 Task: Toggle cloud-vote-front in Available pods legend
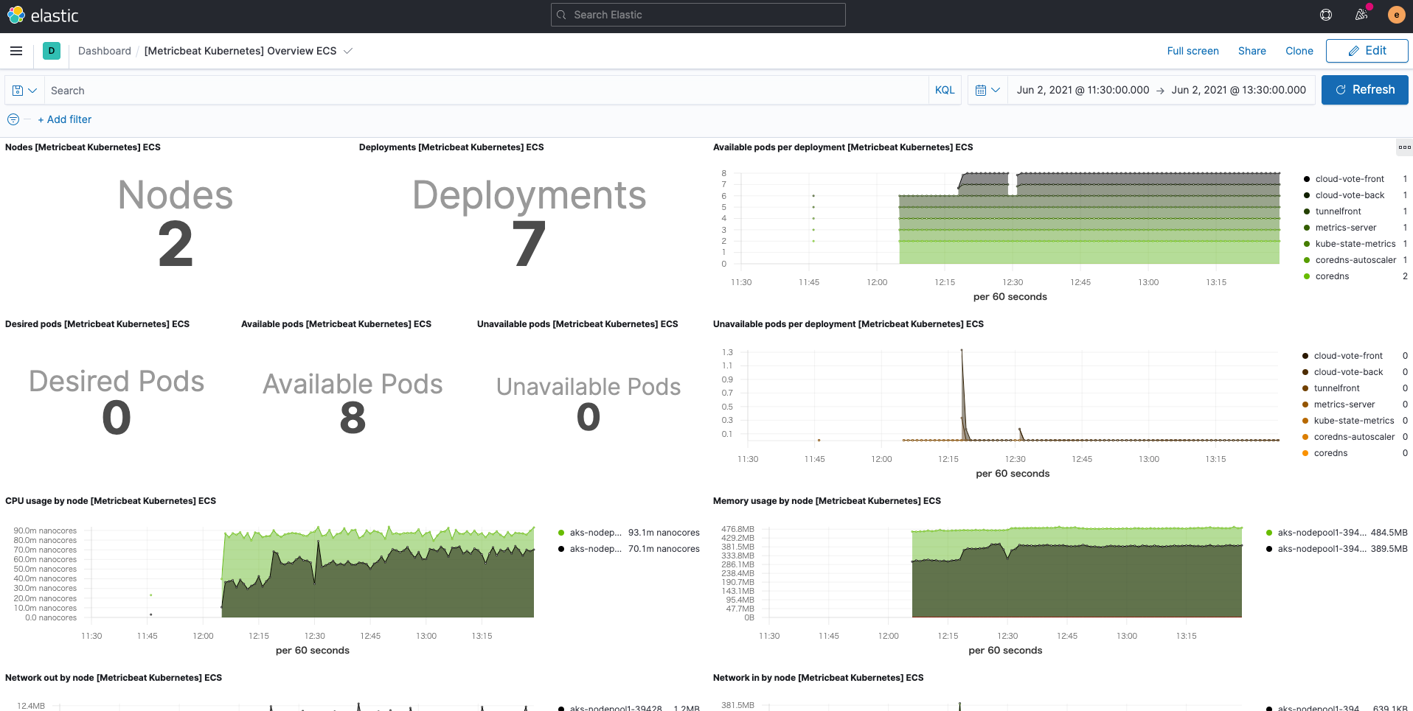[1350, 179]
